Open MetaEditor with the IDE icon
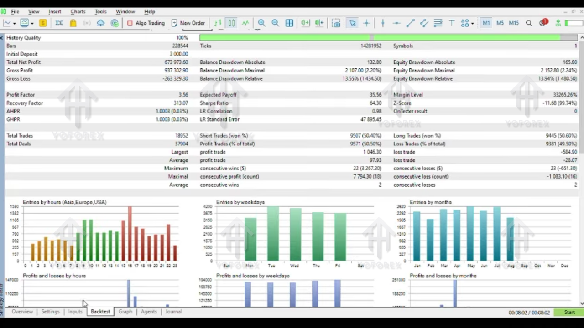Viewport: 584px width, 328px height. point(59,23)
